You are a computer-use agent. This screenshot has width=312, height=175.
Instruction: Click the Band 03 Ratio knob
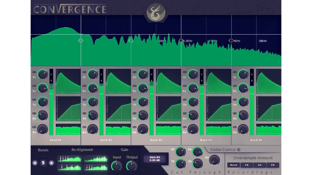coord(143,115)
